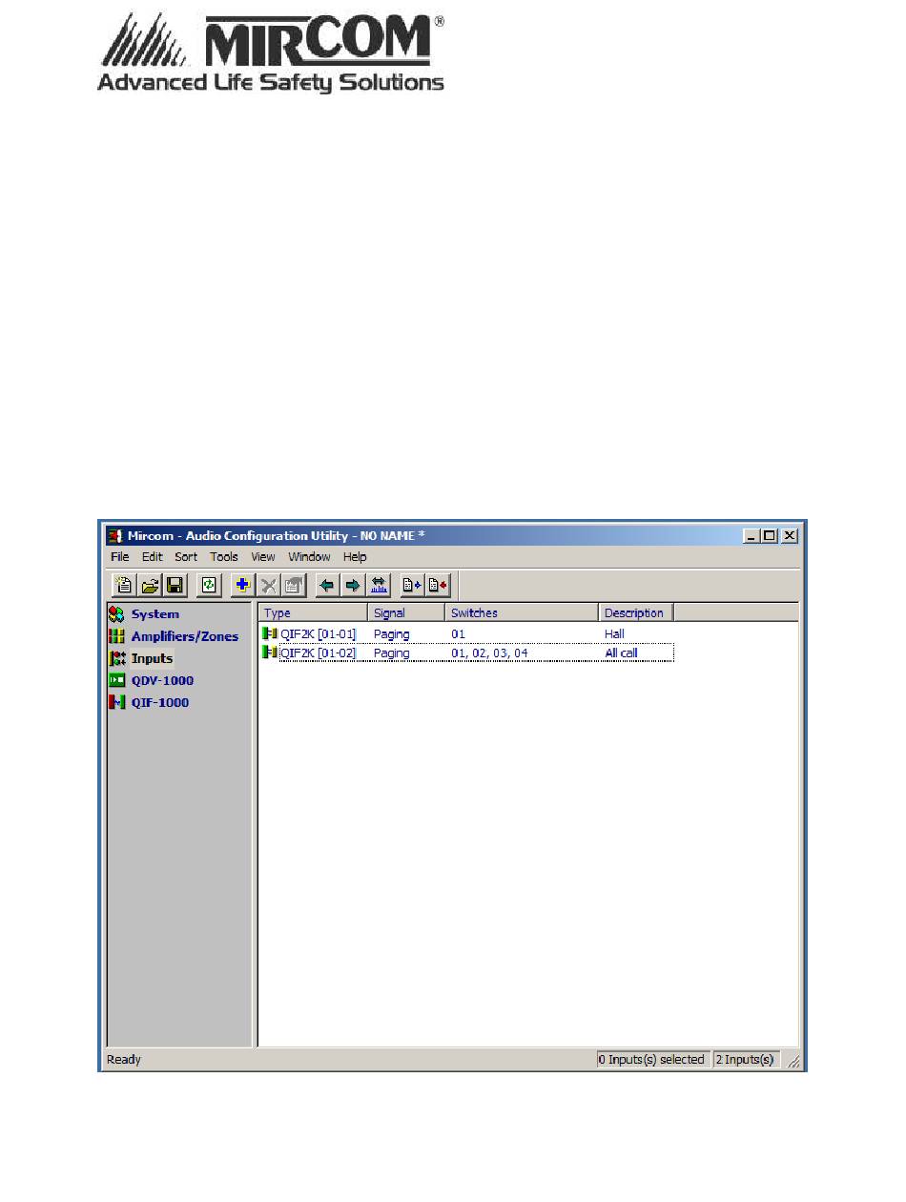Screen dimensions: 906x1202
Task: Click the green refresh toolbar icon
Action: (x=210, y=585)
